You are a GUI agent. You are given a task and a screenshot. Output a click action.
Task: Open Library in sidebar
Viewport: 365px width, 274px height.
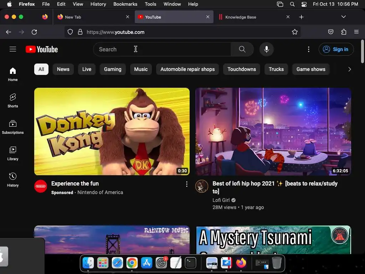point(12,153)
